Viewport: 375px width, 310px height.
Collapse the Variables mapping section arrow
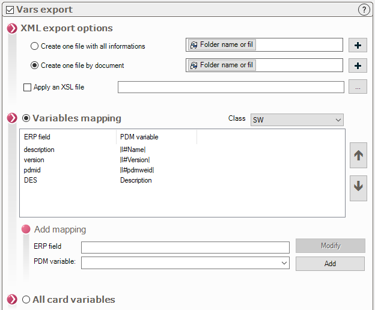click(12, 118)
